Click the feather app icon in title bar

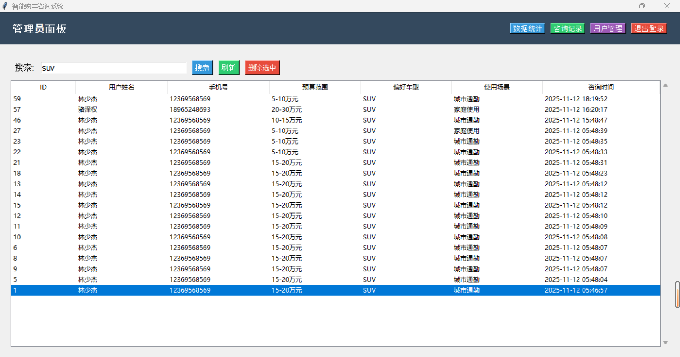click(x=5, y=6)
